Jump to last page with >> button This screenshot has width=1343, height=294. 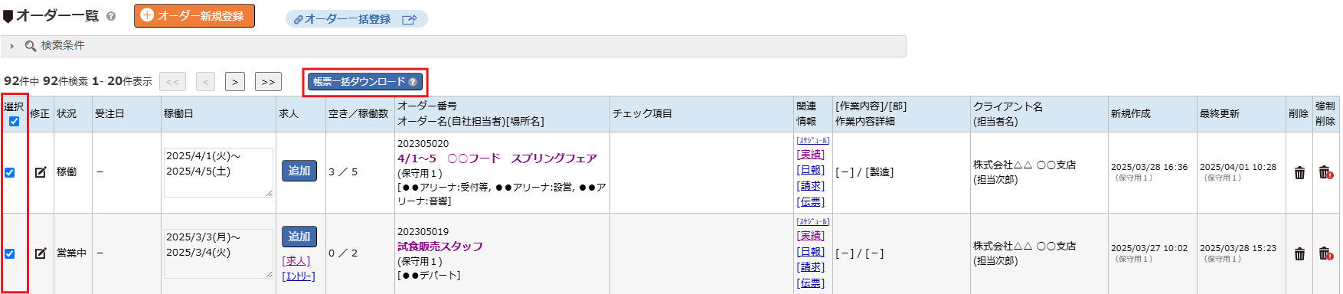pyautogui.click(x=268, y=82)
